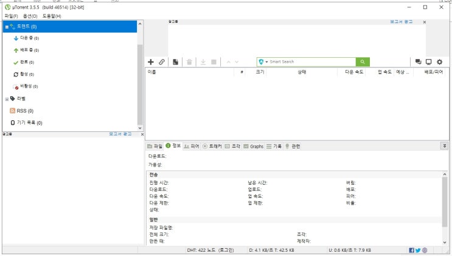Click the Move Down Queue arrow
452x256 pixels.
click(237, 62)
